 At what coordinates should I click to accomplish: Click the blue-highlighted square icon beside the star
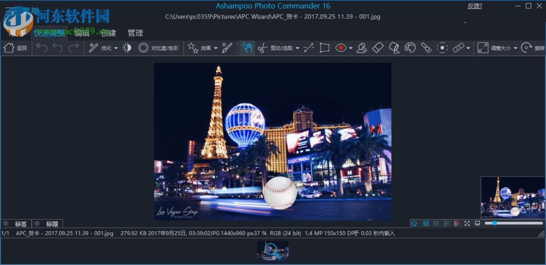425,223
